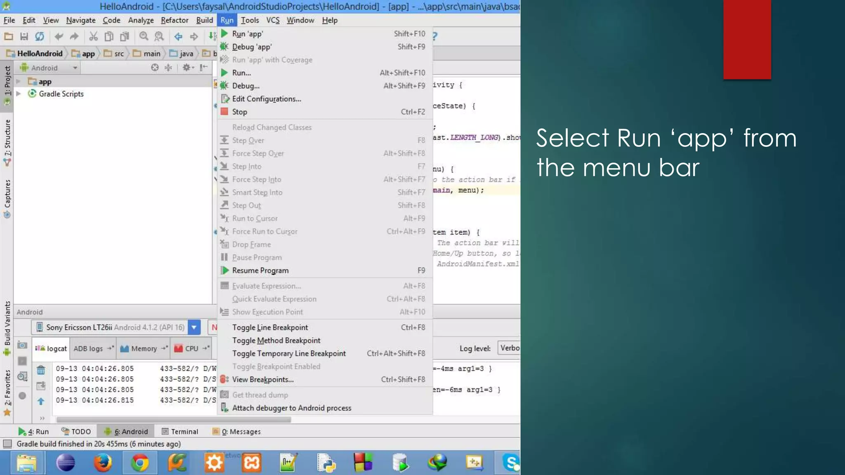
Task: Switch to the CPU tab
Action: click(x=192, y=348)
